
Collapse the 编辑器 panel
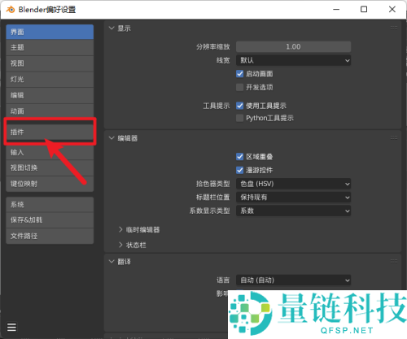tap(112, 138)
